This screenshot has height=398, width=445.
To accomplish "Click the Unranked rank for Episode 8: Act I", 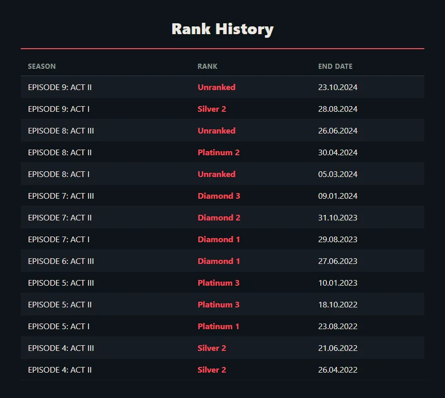I will [x=216, y=174].
